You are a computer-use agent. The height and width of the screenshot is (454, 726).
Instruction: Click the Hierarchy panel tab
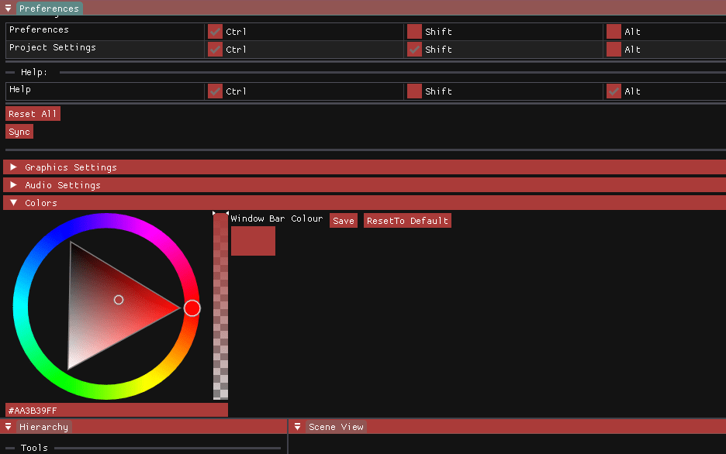(43, 427)
